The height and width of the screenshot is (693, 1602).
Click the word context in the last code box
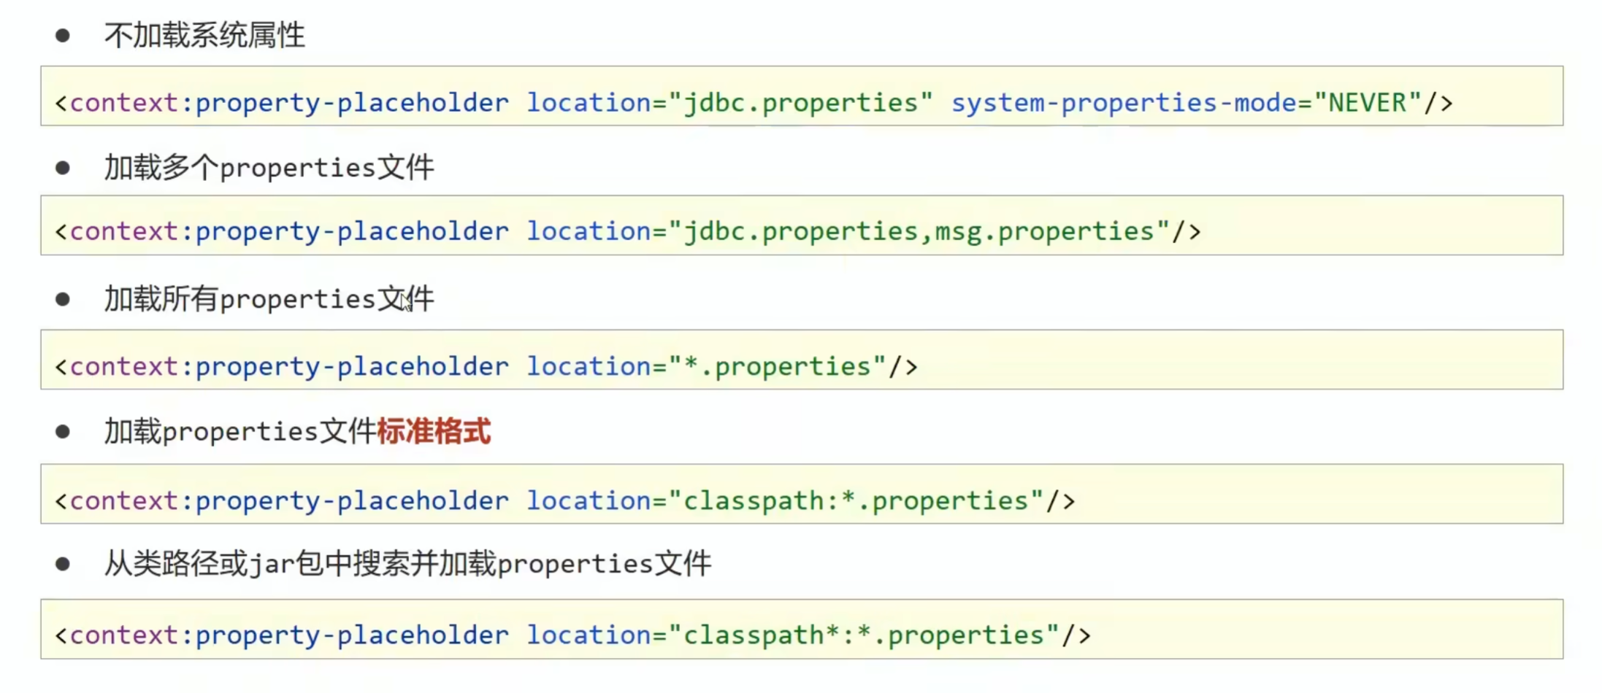[x=124, y=635]
